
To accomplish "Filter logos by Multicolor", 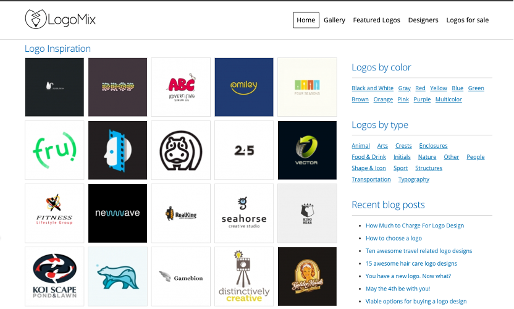I will click(x=449, y=99).
